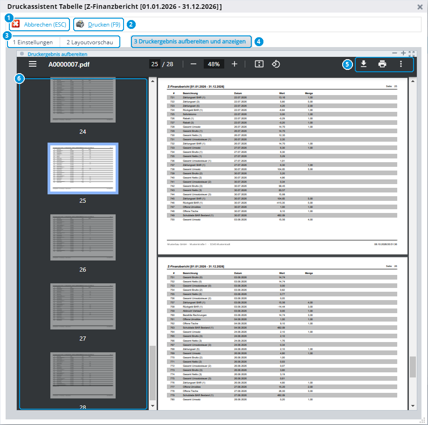The height and width of the screenshot is (425, 428).
Task: Expand panel with the plus icon
Action: (403, 53)
